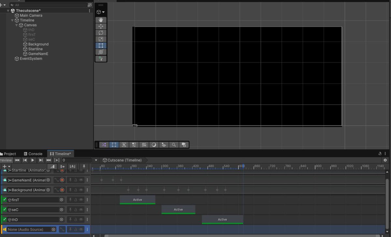Lock the thD track
391x237 pixels.
tap(76, 220)
